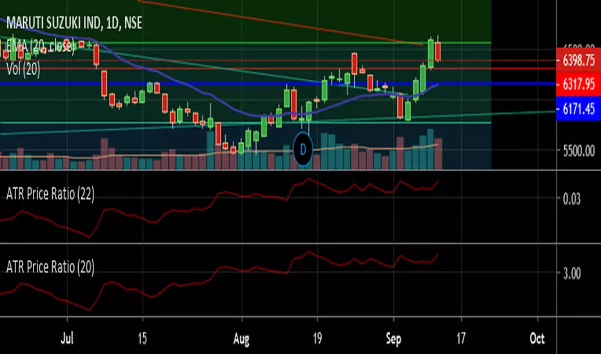Select the tallest green candle before the last candle
This screenshot has height=354, width=601.
pos(431,53)
